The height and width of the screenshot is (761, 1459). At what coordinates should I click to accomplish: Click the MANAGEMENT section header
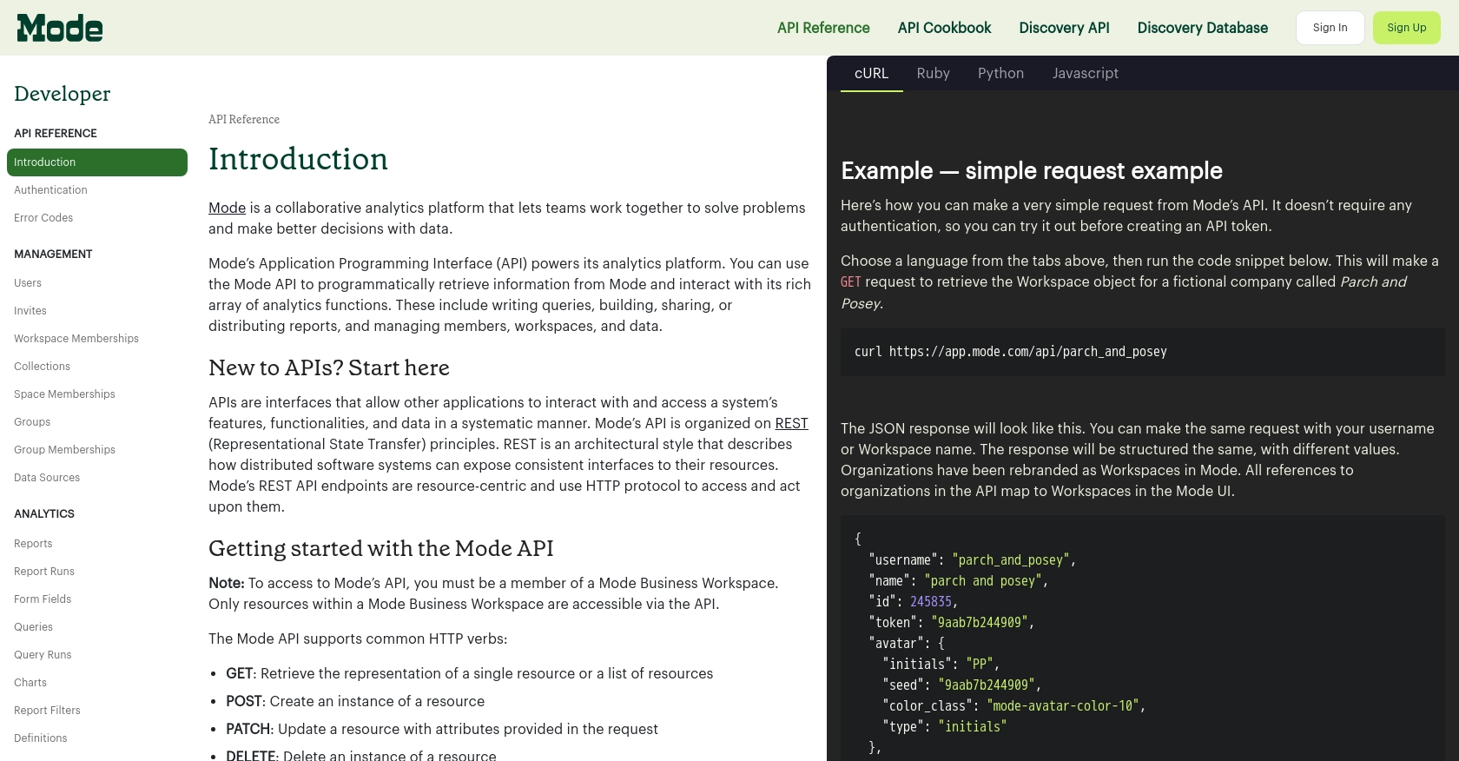(x=53, y=254)
